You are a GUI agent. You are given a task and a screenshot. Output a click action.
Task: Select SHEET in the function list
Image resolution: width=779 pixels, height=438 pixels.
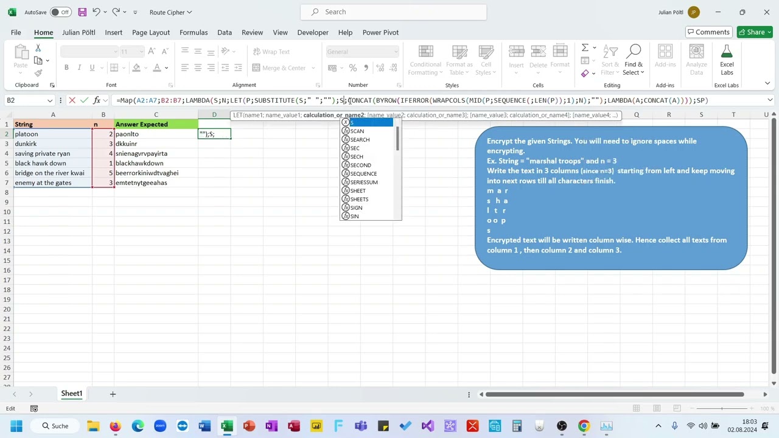(x=367, y=191)
